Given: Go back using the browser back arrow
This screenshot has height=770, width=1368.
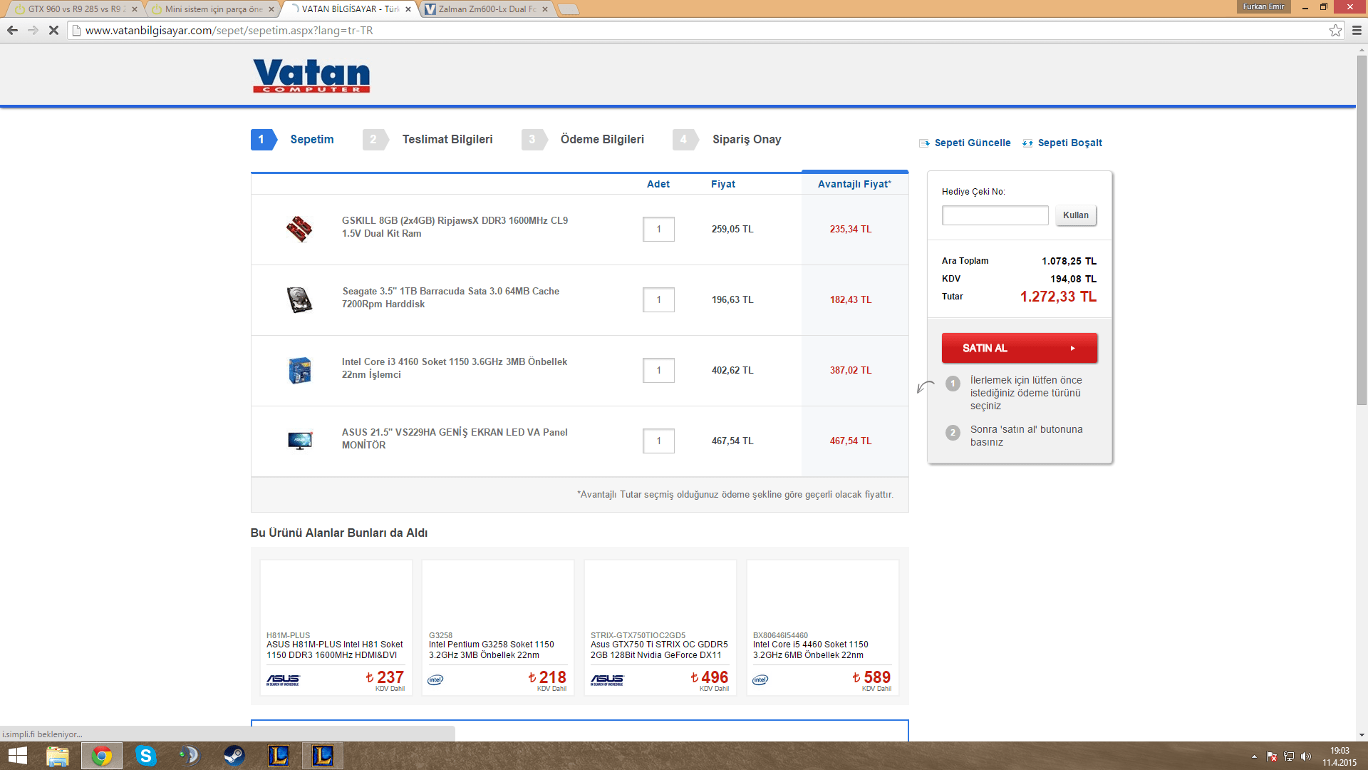Looking at the screenshot, I should coord(12,31).
